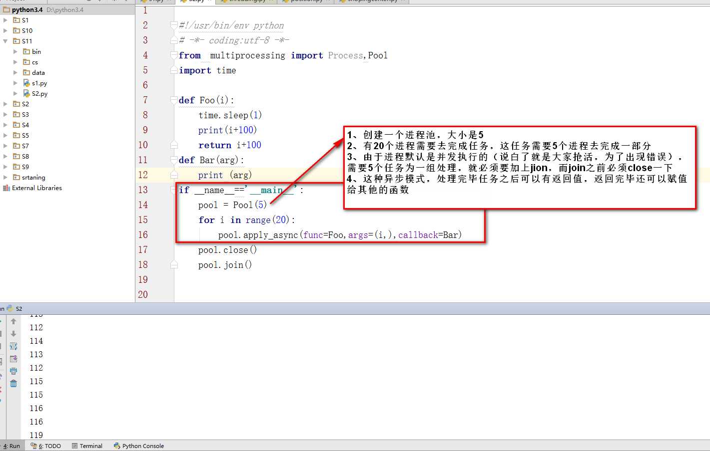This screenshot has width=710, height=451.
Task: Select the srtaning folder label
Action: (33, 177)
